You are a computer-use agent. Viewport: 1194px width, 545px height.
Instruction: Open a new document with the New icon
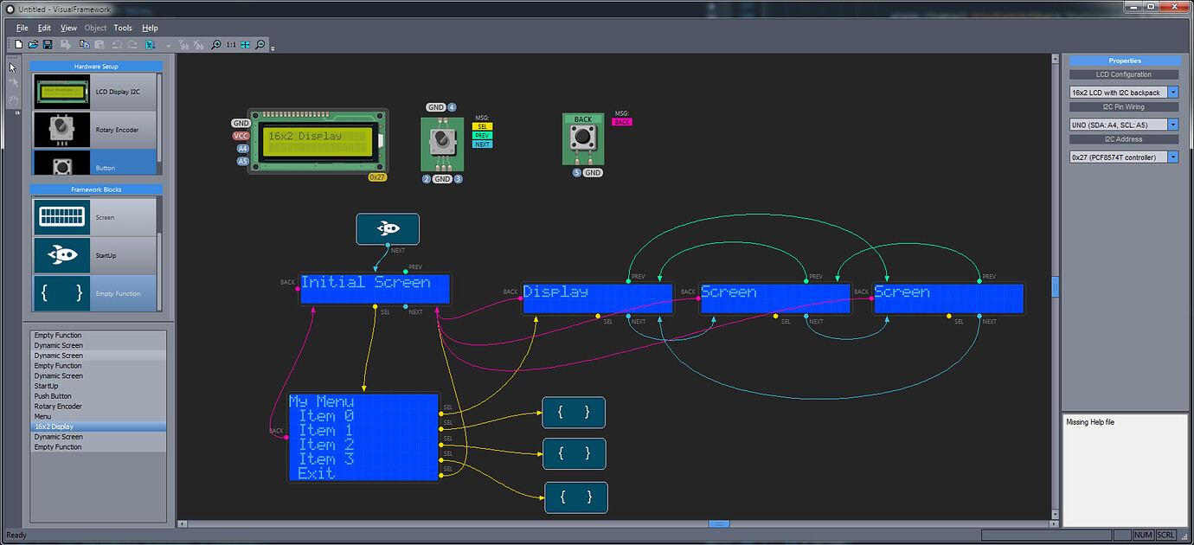(18, 44)
